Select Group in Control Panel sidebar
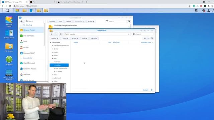 click(31, 47)
